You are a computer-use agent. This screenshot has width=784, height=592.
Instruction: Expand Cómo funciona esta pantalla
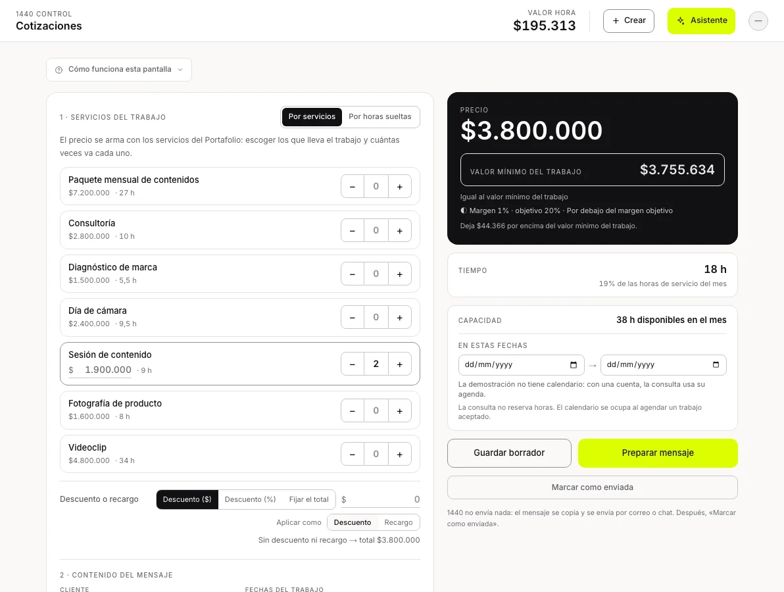(119, 70)
